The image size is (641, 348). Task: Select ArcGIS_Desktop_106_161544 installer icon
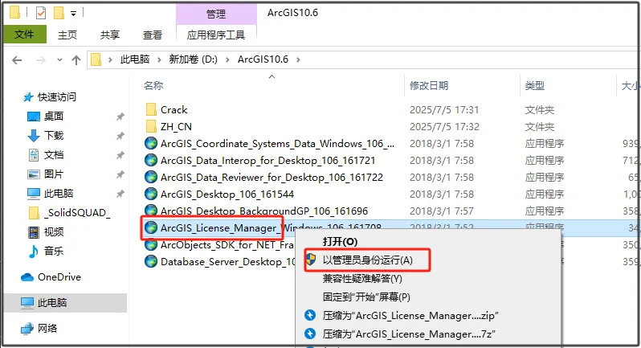click(151, 194)
